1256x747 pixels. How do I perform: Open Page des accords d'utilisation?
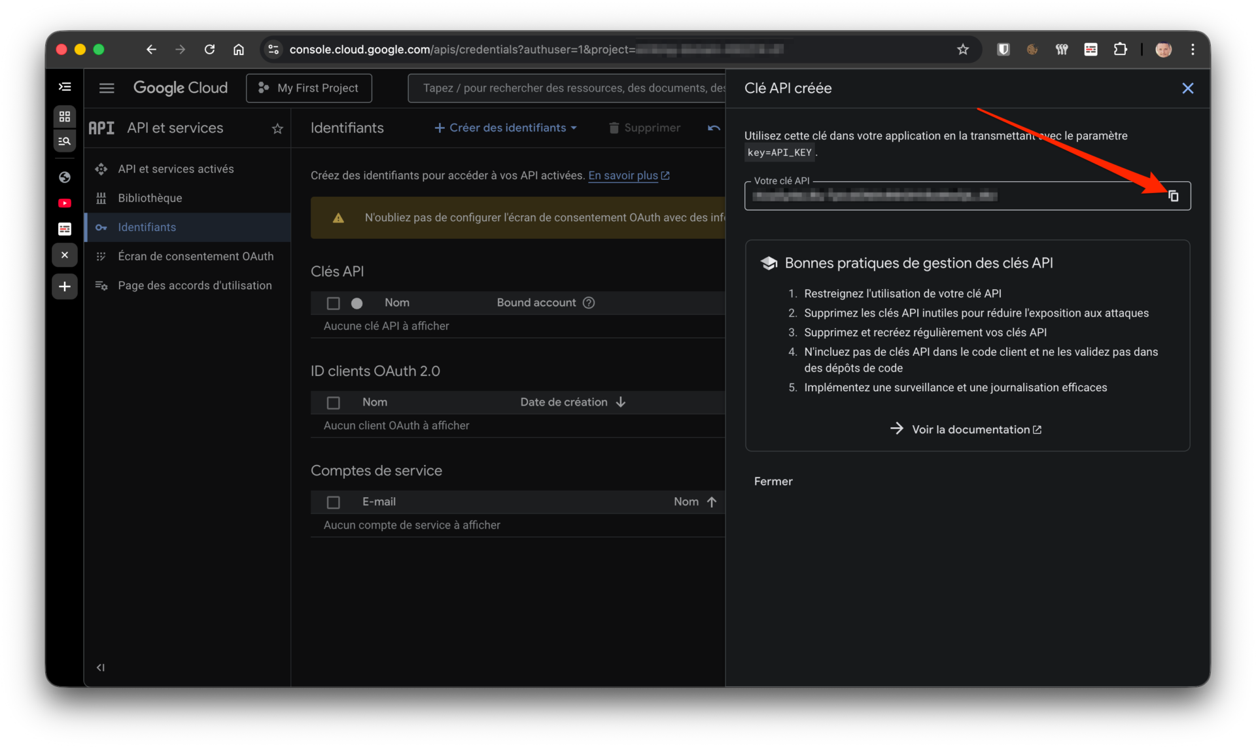pos(195,285)
